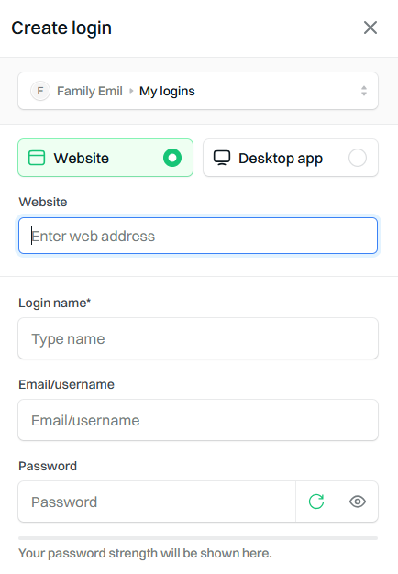Expand the My logins folder dropdown
Screen dimensions: 398x574
tap(198, 91)
